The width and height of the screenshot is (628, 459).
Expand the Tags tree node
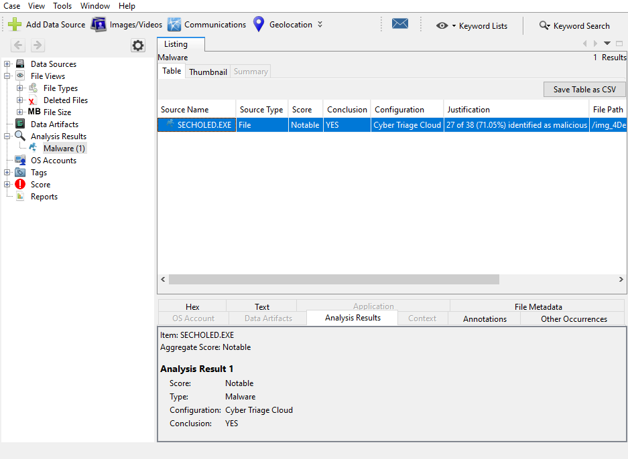(7, 172)
